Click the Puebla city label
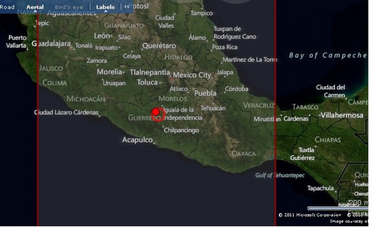 pos(205,93)
